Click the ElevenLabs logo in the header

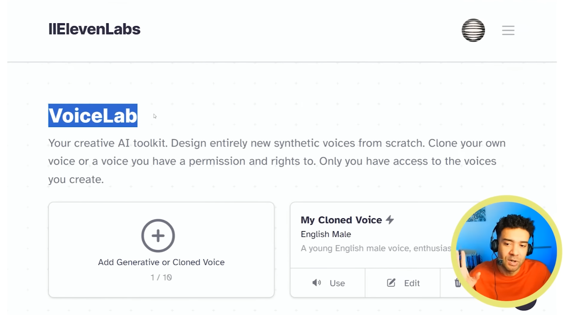pyautogui.click(x=94, y=29)
